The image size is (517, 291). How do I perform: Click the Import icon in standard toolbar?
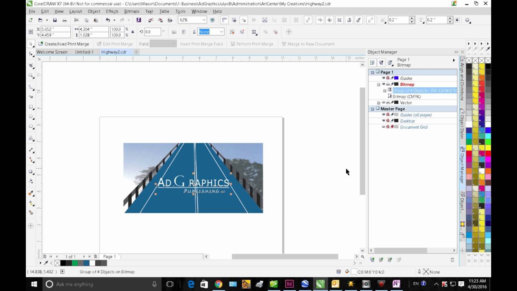[151, 20]
